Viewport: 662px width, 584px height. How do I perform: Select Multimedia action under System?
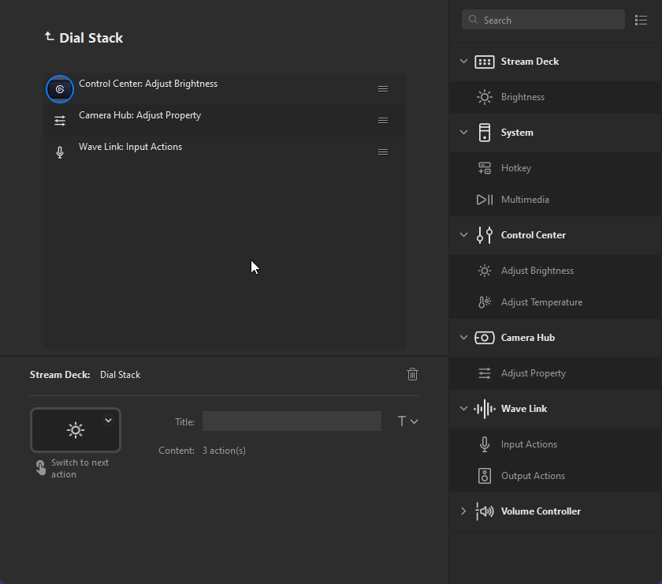pos(525,200)
